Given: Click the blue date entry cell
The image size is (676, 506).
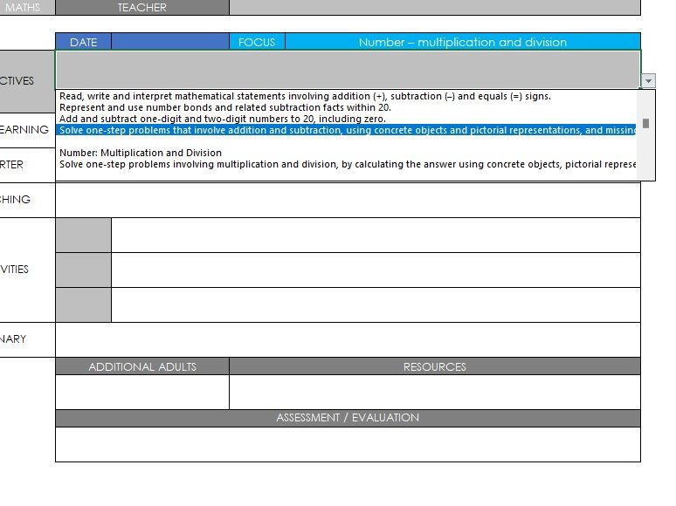Looking at the screenshot, I should [170, 42].
